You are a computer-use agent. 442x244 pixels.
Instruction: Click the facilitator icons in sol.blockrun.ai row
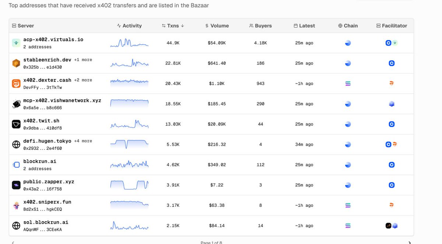[392, 226]
